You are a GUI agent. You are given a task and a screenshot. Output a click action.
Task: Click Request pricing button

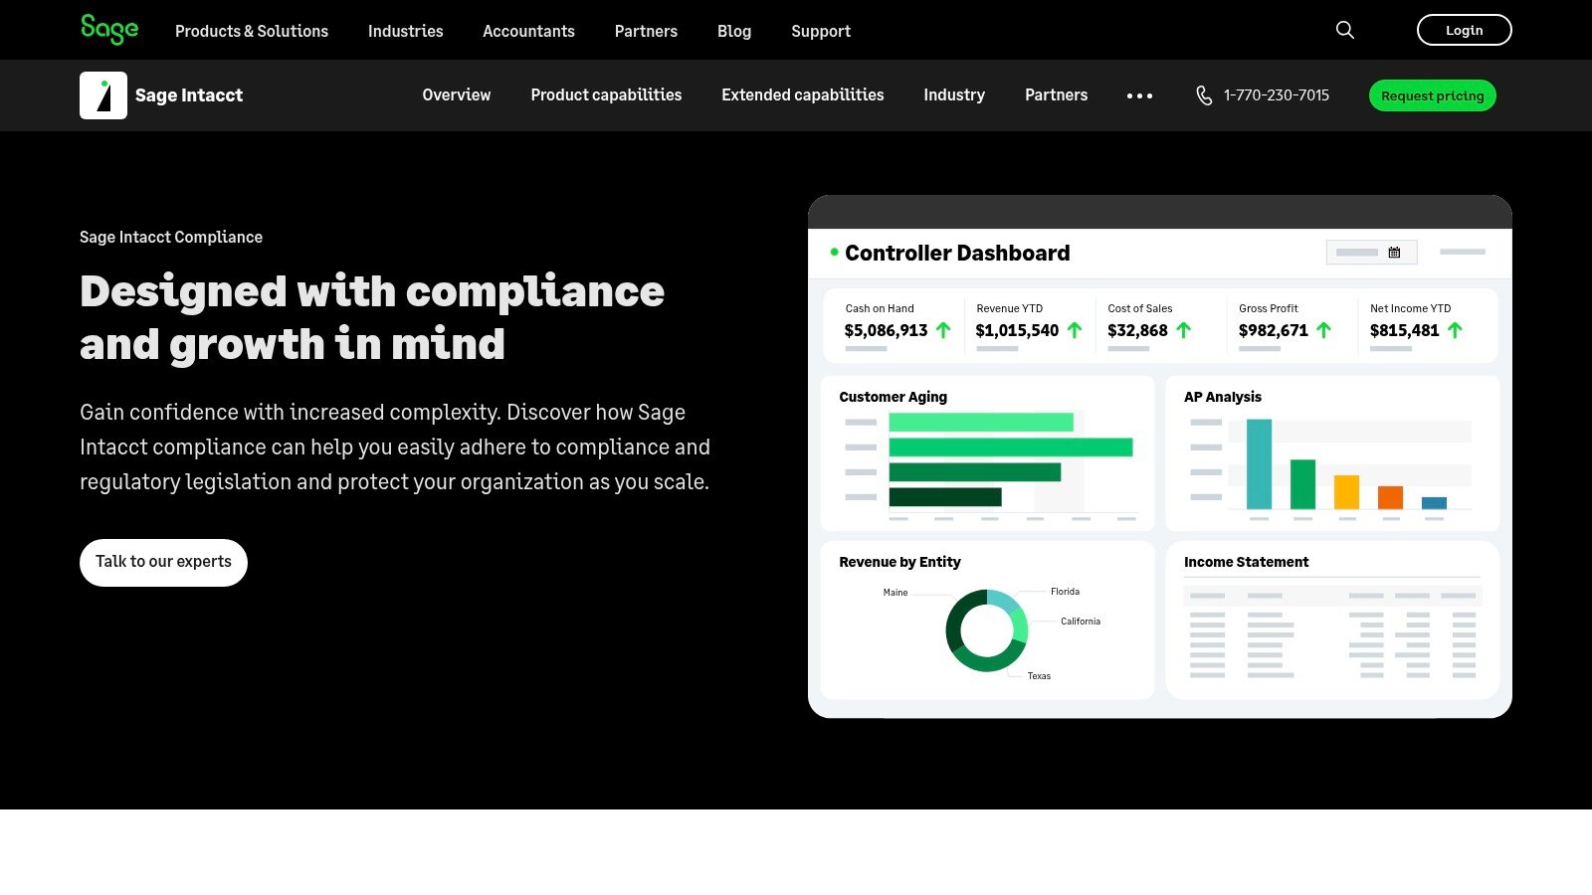(x=1433, y=95)
